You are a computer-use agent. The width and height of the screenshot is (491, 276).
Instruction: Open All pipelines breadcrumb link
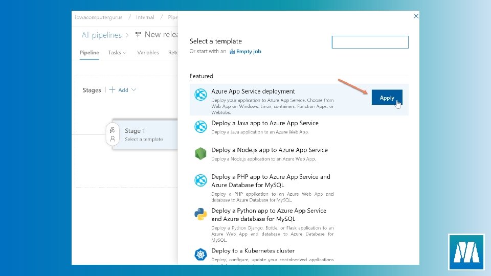coord(101,35)
